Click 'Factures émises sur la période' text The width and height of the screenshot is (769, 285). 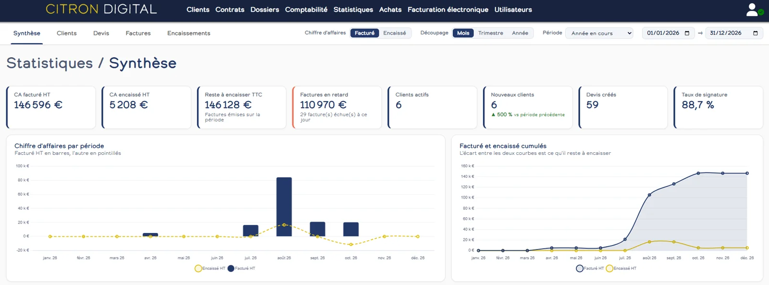pyautogui.click(x=232, y=117)
